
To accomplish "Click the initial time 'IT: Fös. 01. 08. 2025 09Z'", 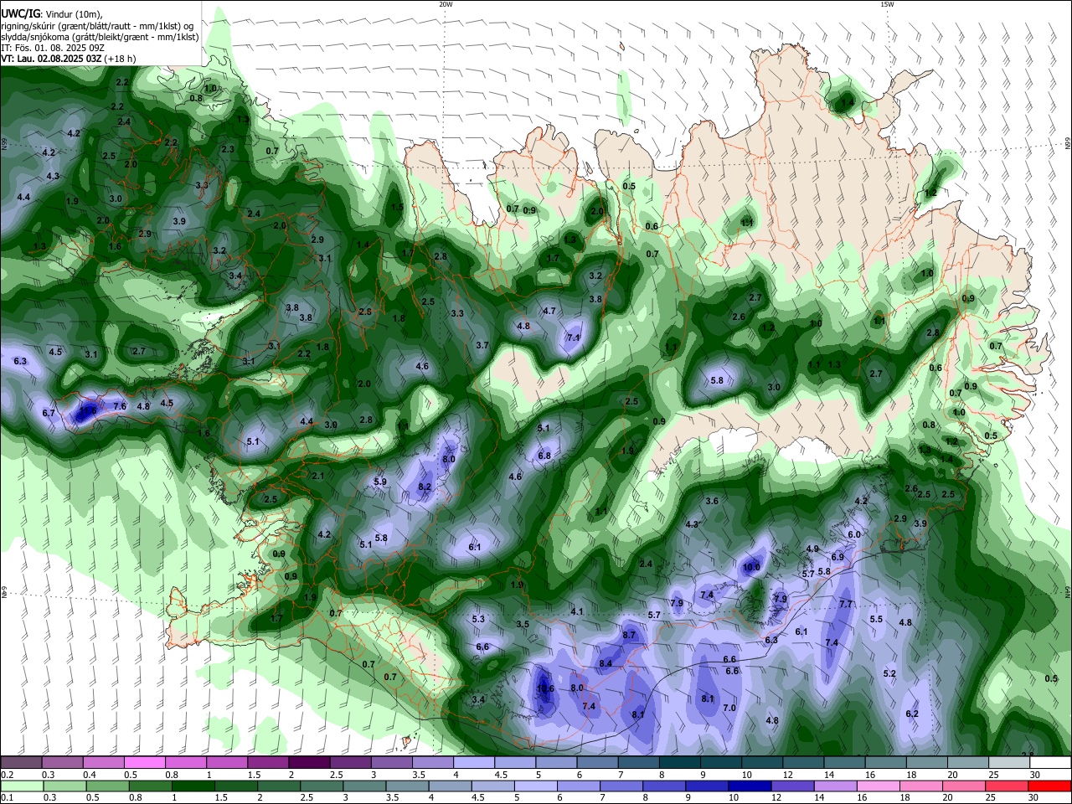I will (x=52, y=49).
